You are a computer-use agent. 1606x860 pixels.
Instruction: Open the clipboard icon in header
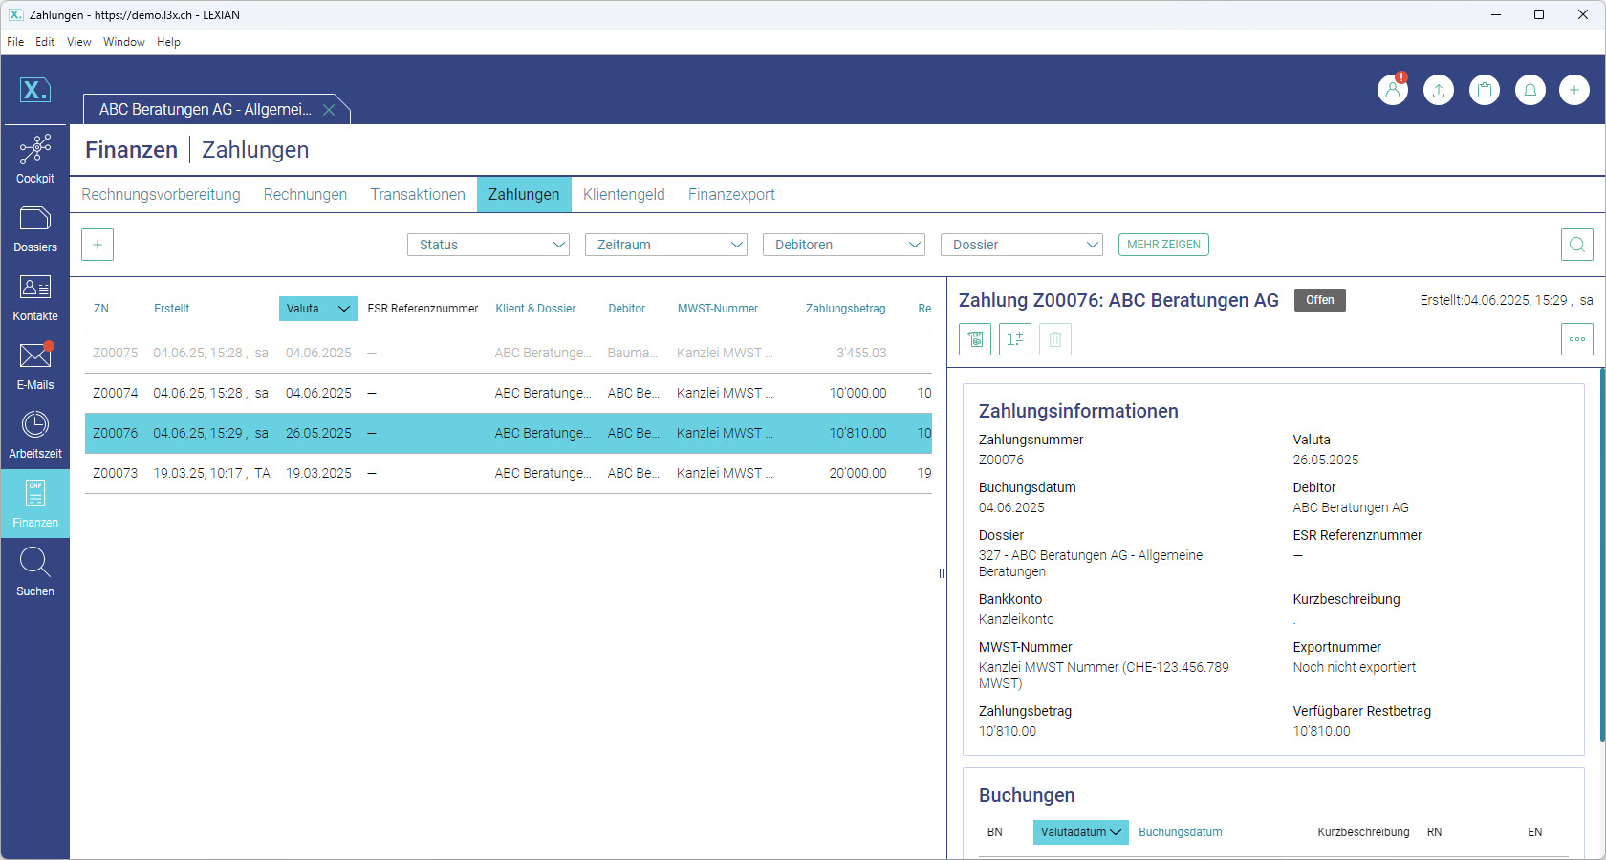pos(1485,90)
